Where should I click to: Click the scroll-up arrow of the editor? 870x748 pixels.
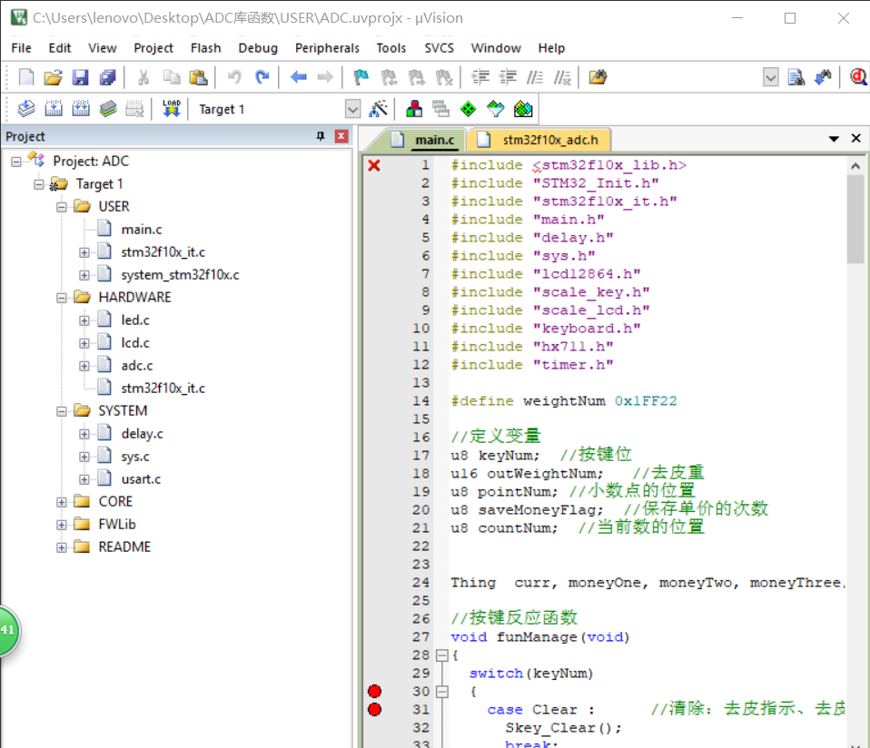coord(855,166)
